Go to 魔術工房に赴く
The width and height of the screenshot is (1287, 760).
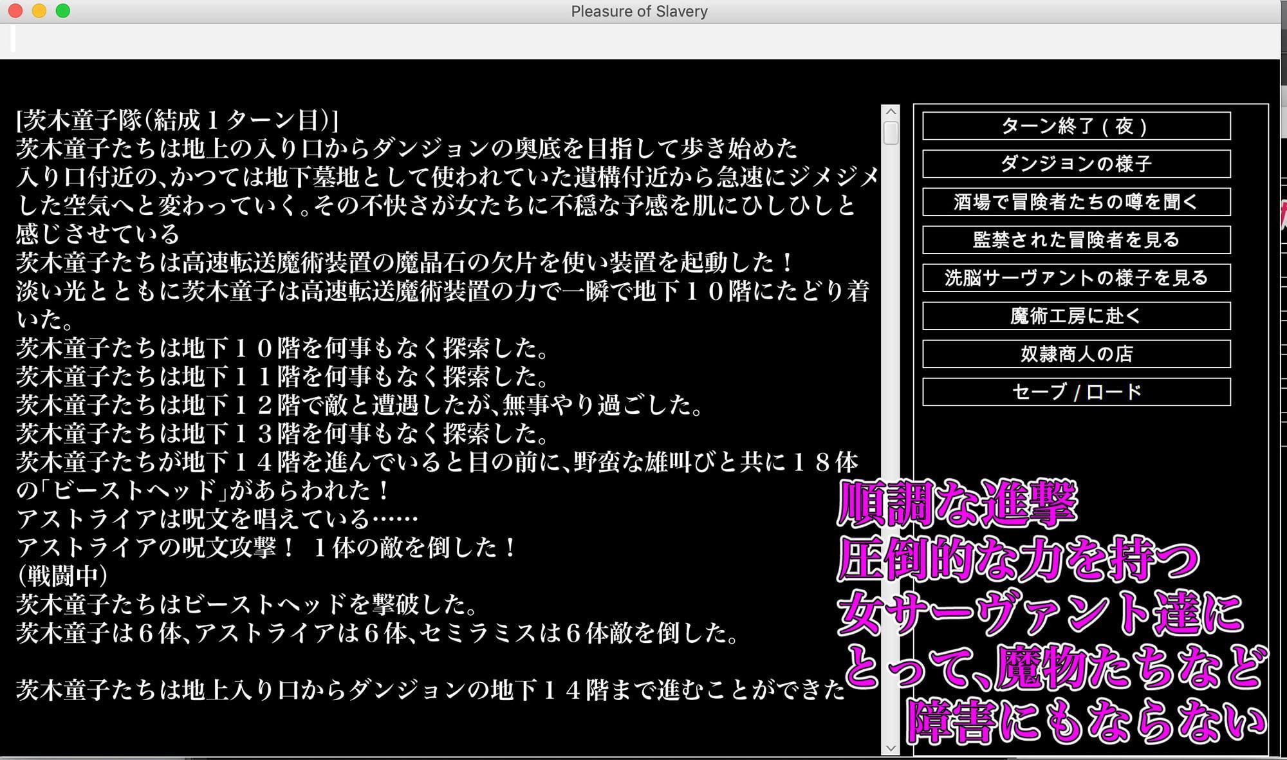coord(1076,316)
